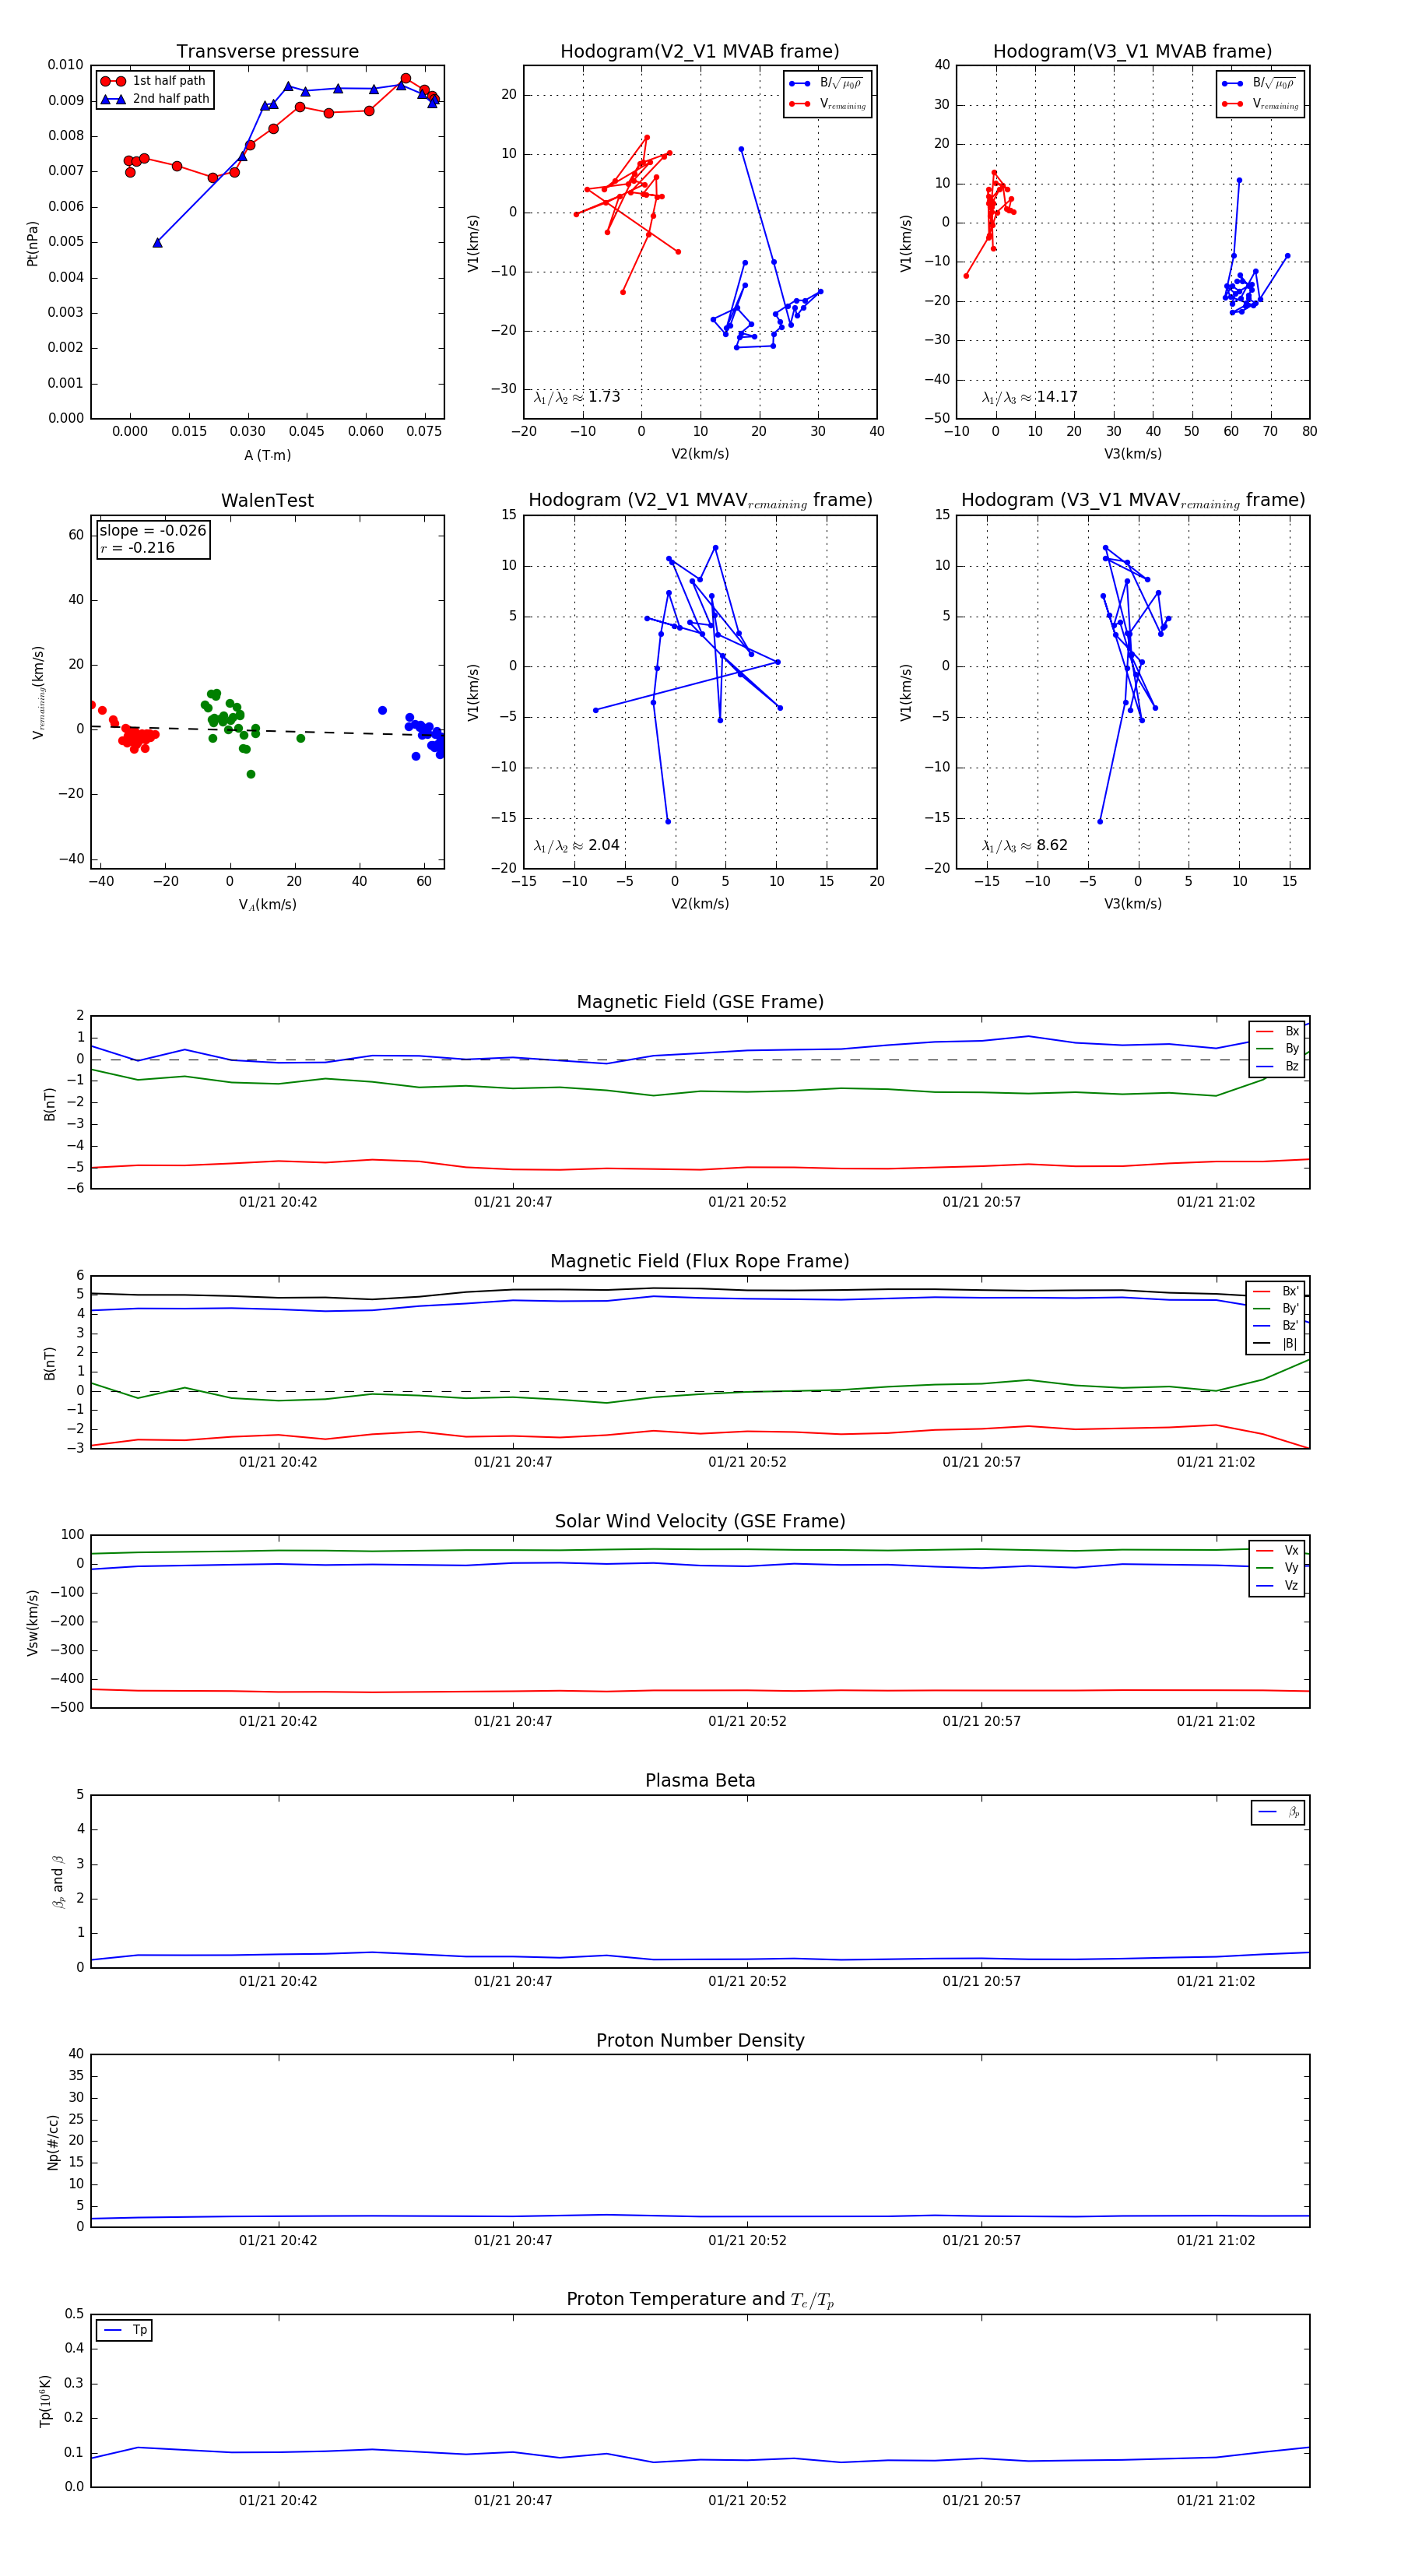Select 'V remaining' legend entry in V3_V1 MVAB hodogram

[1259, 104]
